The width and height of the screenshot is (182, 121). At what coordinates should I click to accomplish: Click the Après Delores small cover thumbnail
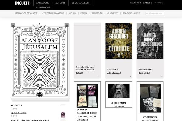[x=63, y=115]
